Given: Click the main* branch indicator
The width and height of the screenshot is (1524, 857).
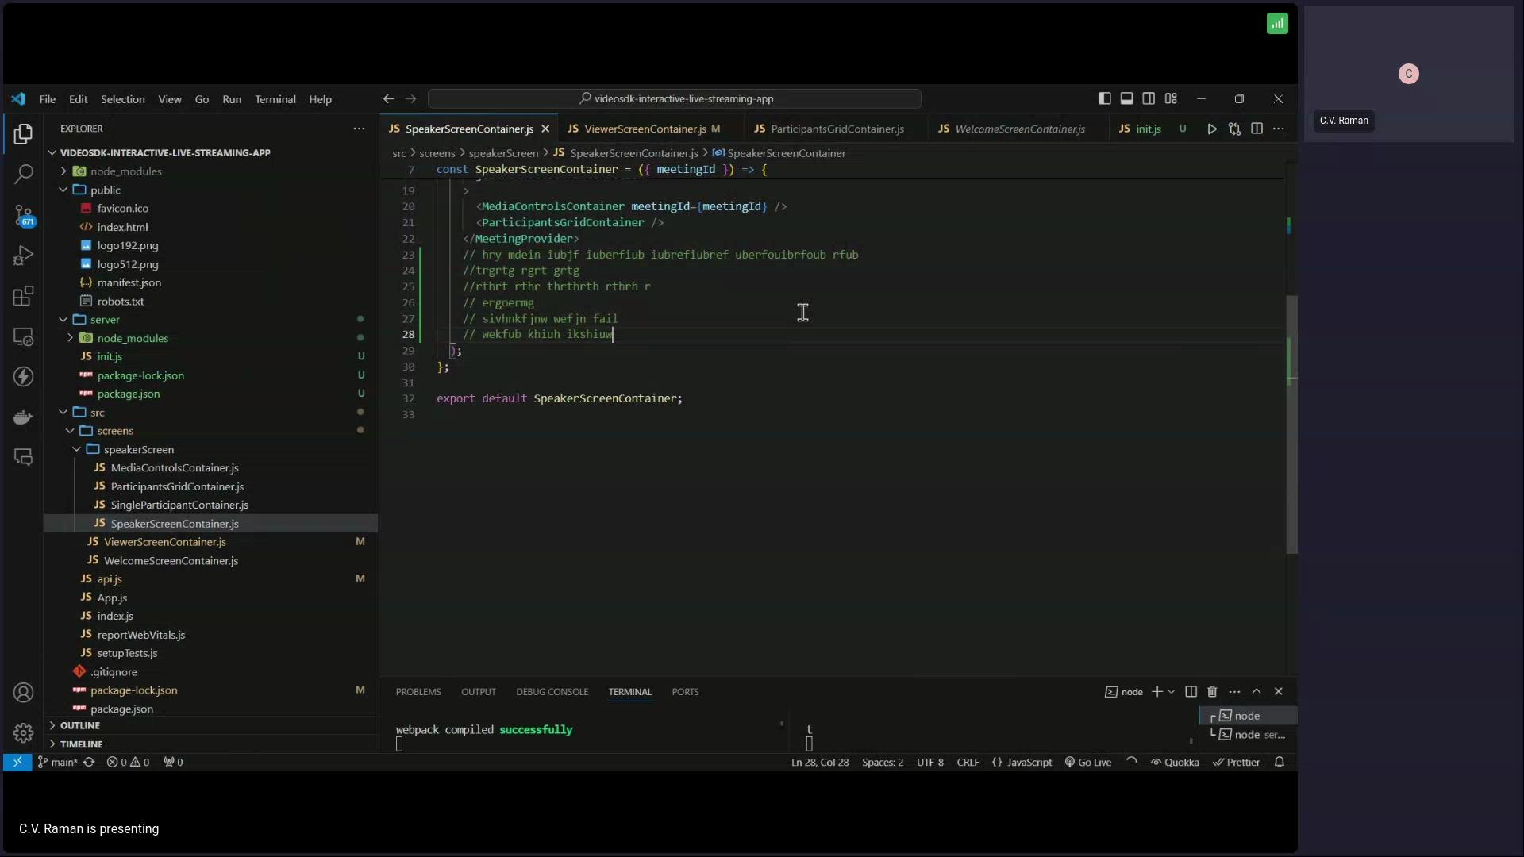Looking at the screenshot, I should click(x=58, y=763).
